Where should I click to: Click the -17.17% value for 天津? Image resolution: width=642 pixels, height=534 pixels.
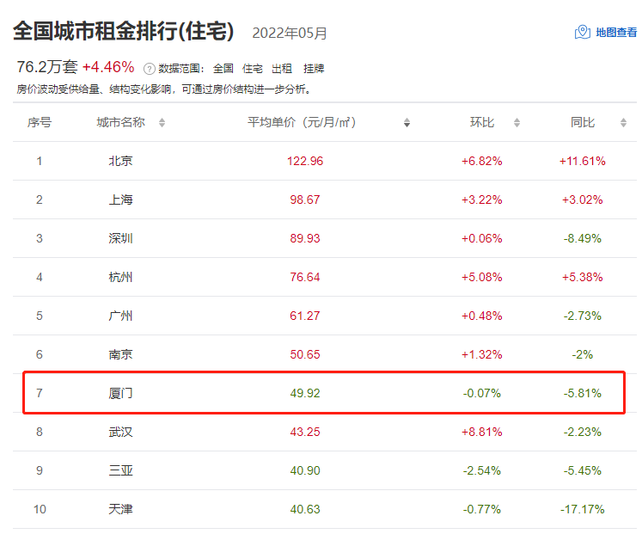tap(583, 509)
